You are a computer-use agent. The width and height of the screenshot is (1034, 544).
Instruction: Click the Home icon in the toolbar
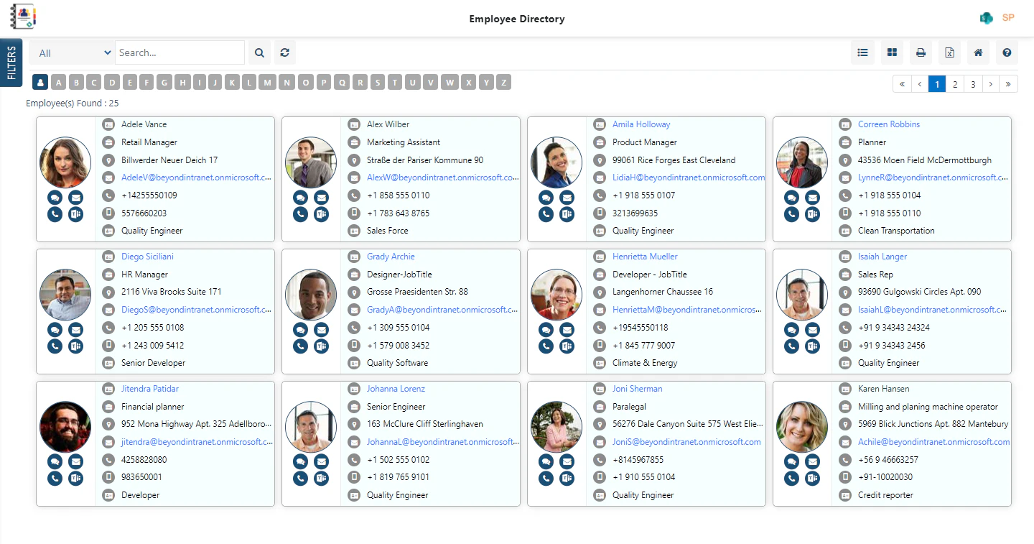coord(977,52)
